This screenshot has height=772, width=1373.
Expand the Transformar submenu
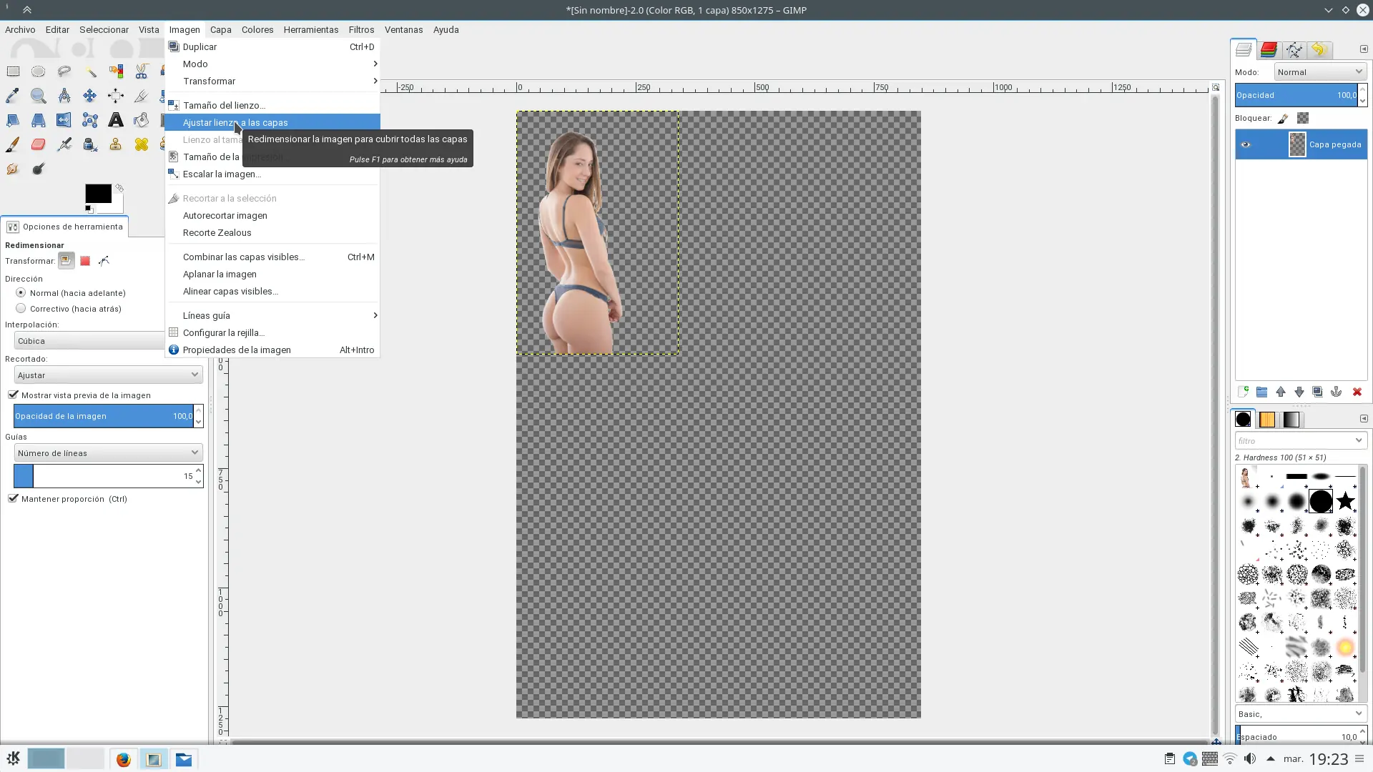272,81
